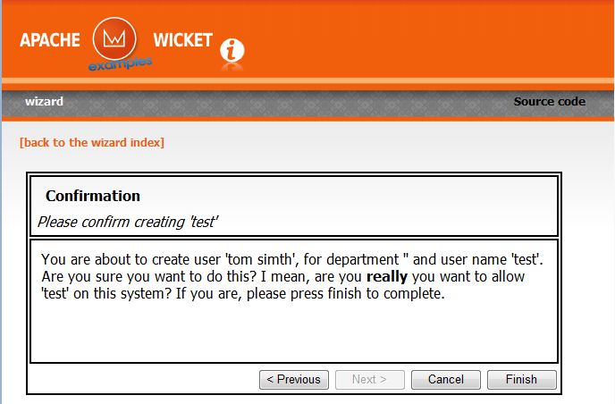Cancel the wizard
Screen dimensions: 615x404
445,380
